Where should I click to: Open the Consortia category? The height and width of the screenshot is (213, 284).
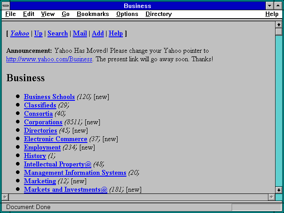(x=39, y=114)
